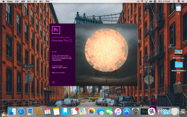
Task: Open Spotlight search magnifier
Action: click(x=174, y=2)
